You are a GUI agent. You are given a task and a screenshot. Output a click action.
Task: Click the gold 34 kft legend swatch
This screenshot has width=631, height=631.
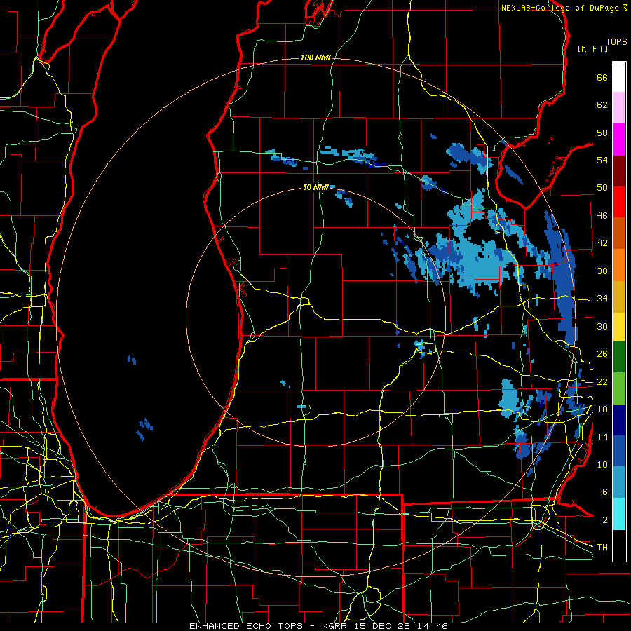(619, 297)
